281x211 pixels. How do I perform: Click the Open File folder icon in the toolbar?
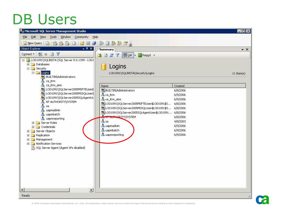click(x=82, y=43)
